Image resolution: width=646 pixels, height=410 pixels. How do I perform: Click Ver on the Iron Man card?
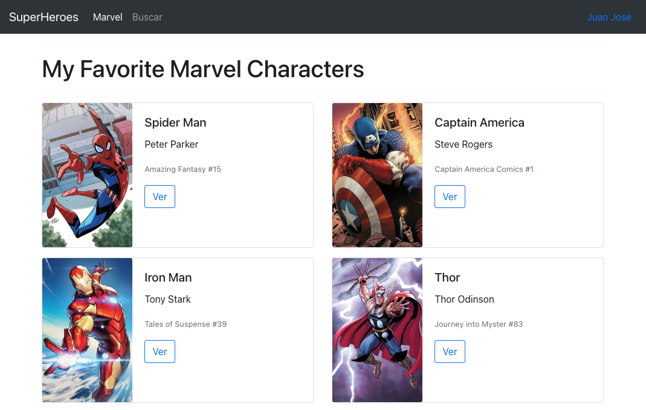(x=160, y=351)
